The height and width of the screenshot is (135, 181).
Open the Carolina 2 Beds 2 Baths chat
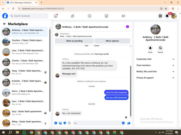point(25,42)
